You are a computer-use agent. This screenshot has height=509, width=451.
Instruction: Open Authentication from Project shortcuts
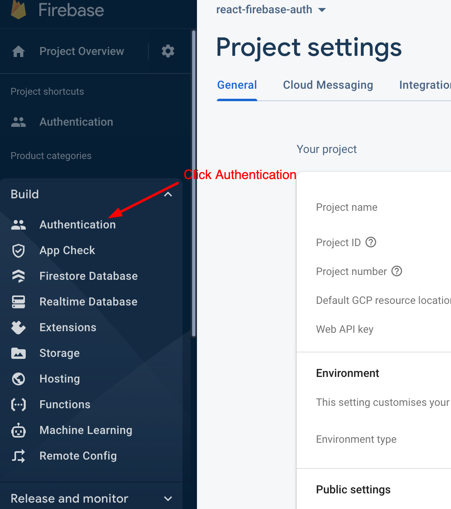coord(76,122)
